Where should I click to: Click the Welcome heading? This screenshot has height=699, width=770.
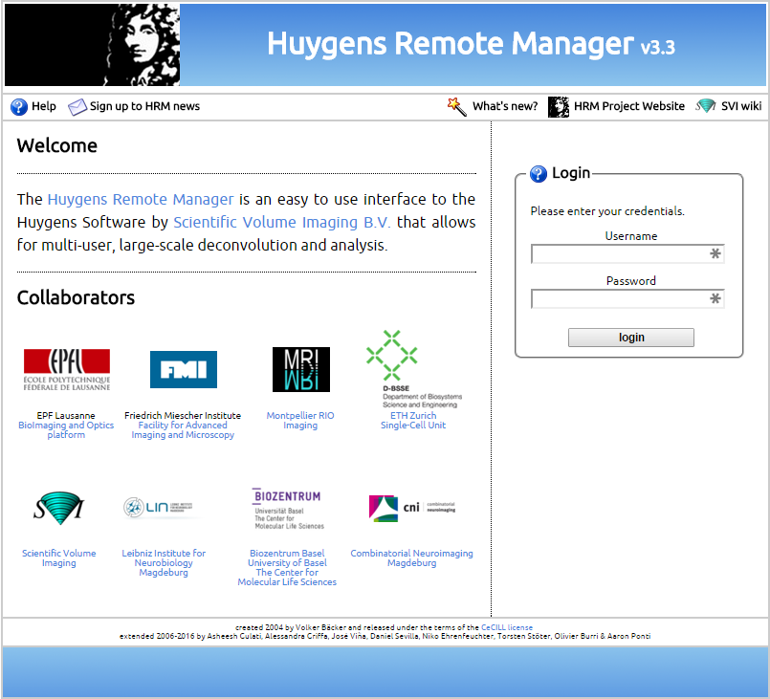[x=57, y=145]
